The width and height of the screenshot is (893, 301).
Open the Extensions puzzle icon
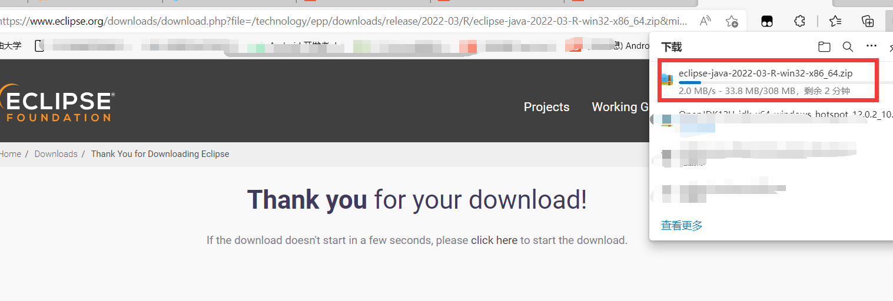pos(799,22)
